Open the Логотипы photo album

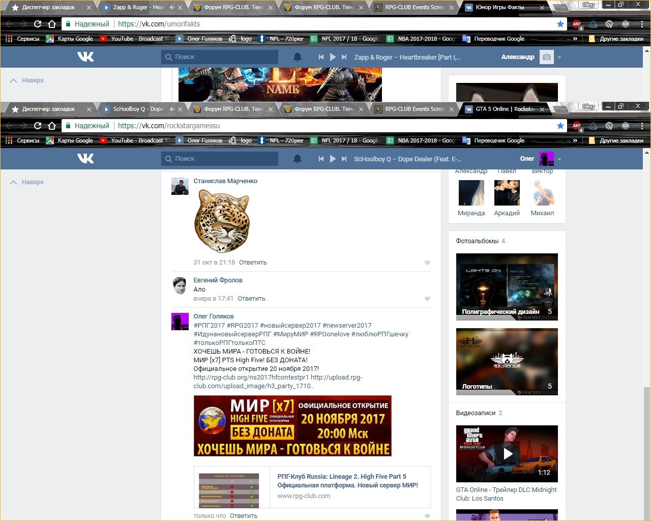point(507,362)
